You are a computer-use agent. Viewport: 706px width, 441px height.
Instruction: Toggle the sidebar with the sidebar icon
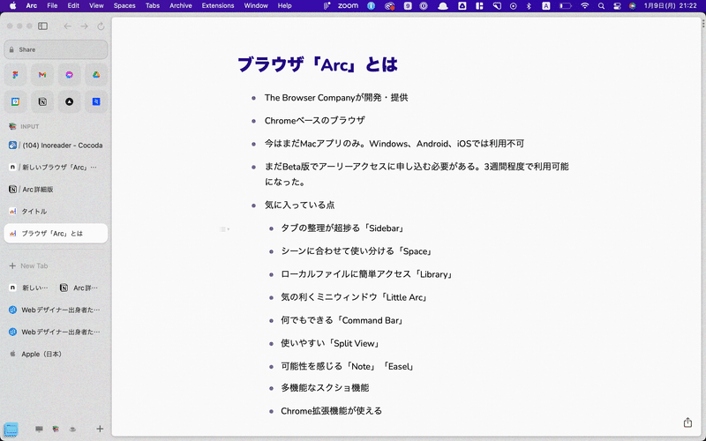[42, 26]
